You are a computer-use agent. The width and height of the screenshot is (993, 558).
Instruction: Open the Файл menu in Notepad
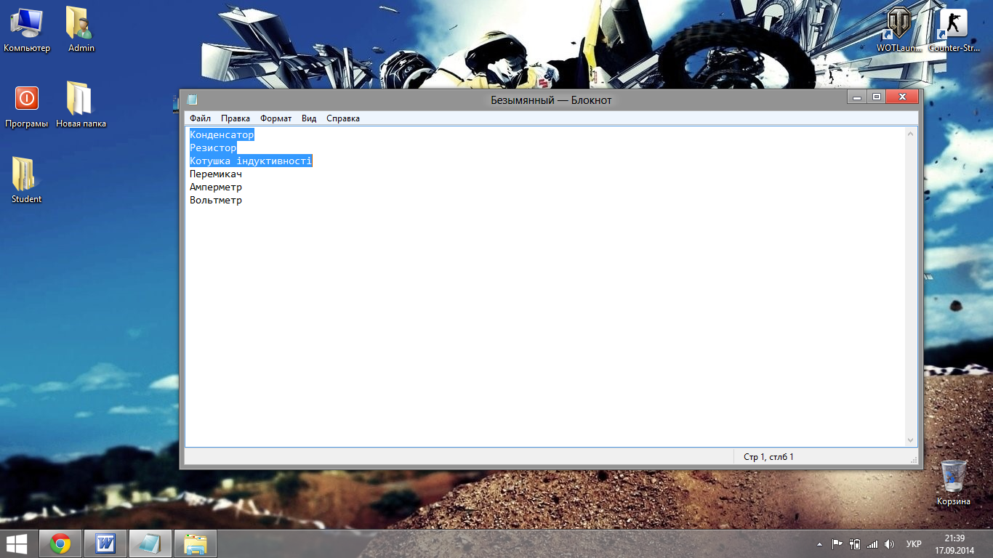(200, 118)
